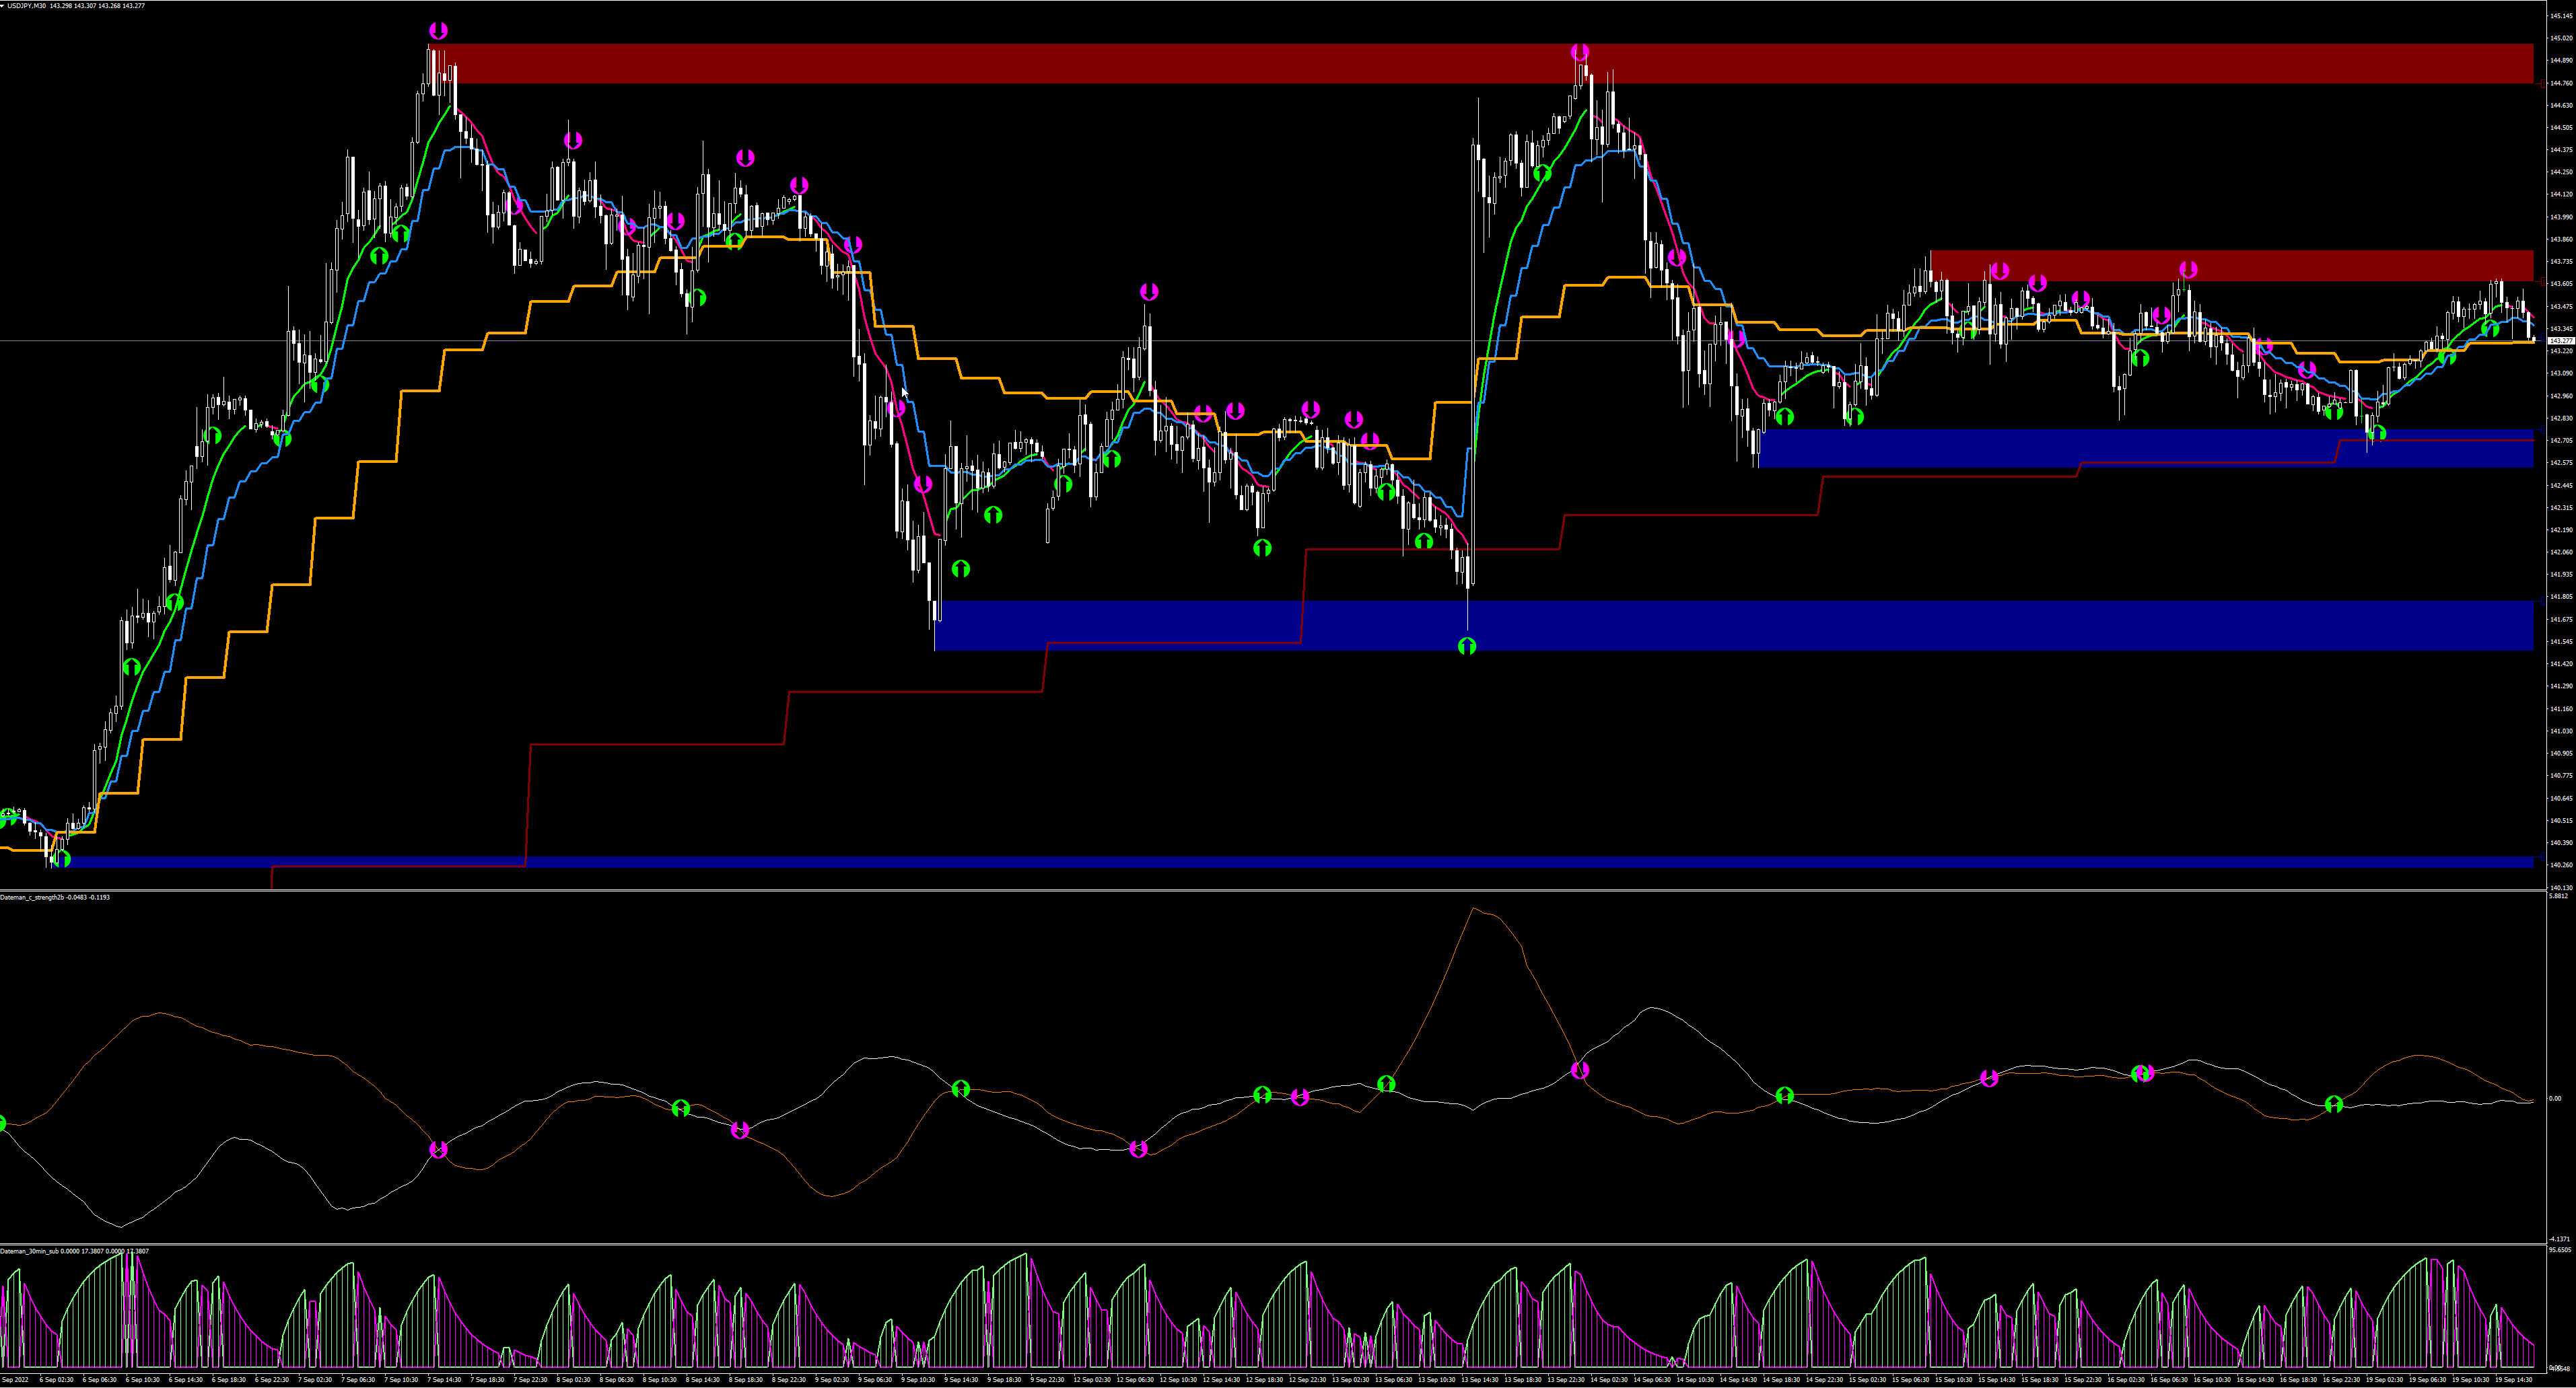This screenshot has width=2576, height=1388.
Task: Click the magenta arrow above the right-side small red zone's end
Action: 2188,270
